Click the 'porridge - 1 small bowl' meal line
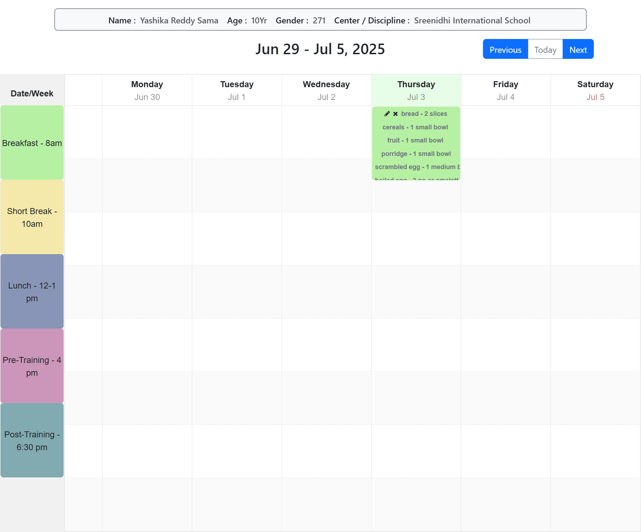Screen dimensions: 641x532 [x=416, y=154]
